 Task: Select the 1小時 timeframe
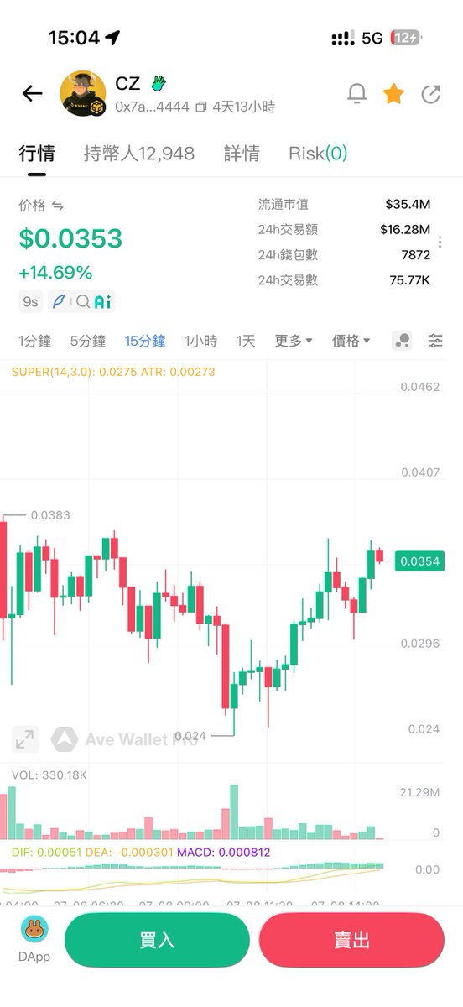click(x=201, y=341)
